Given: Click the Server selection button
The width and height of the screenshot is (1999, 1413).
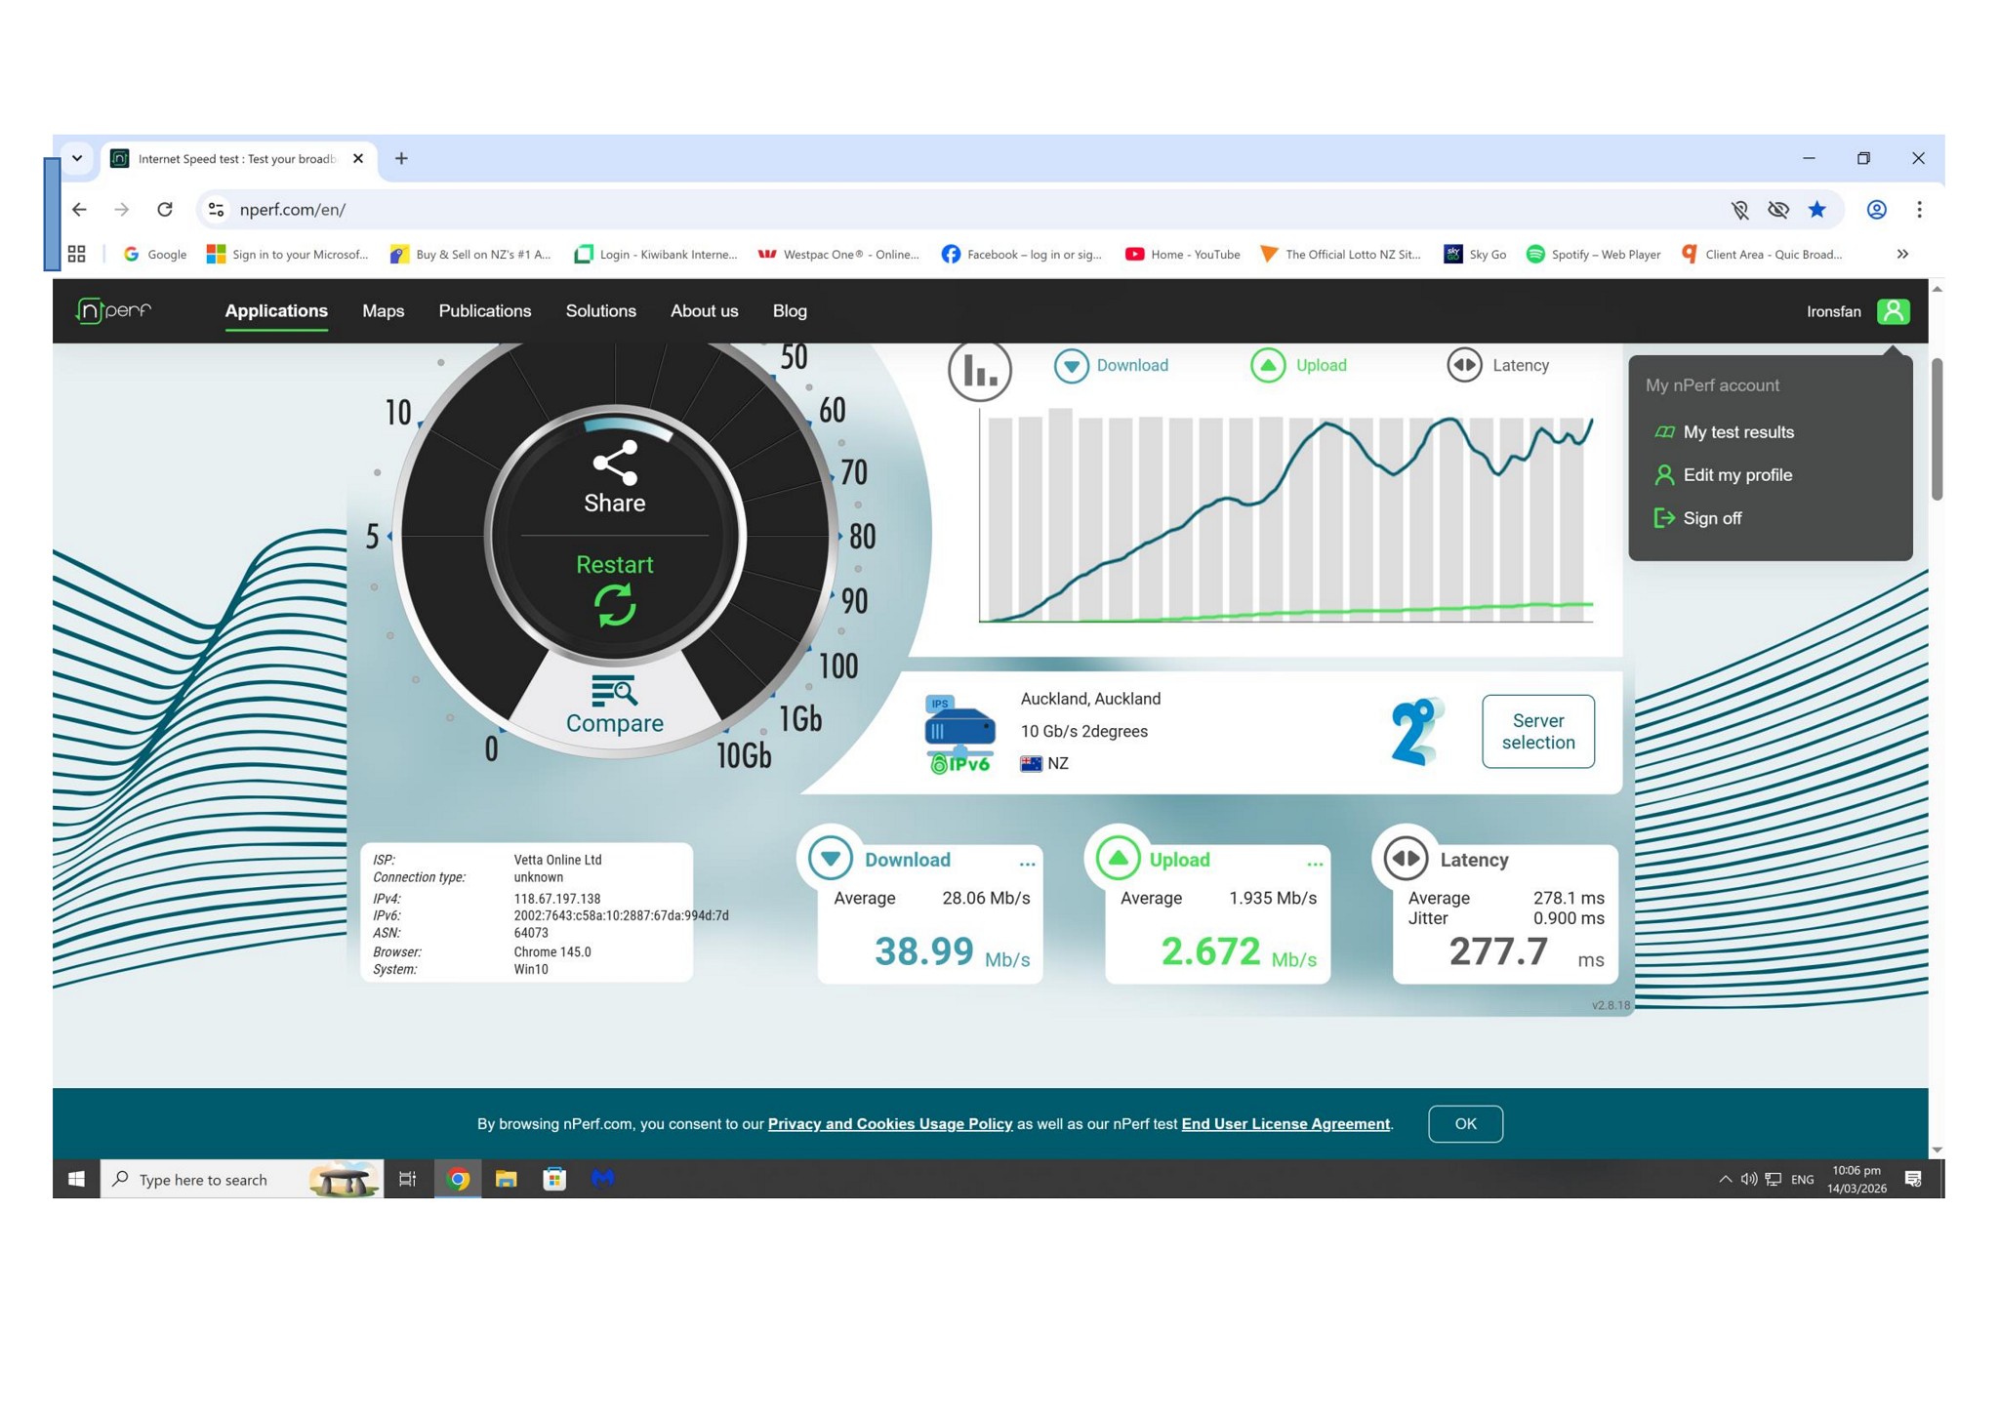Looking at the screenshot, I should pos(1537,732).
